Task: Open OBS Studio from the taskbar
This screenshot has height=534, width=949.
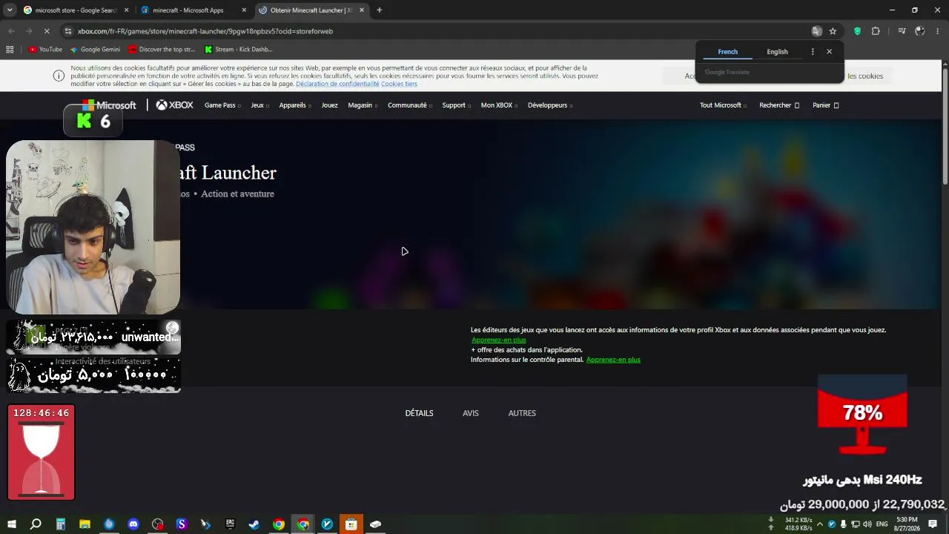Action: [157, 524]
